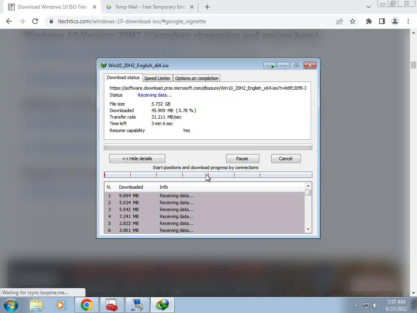Open the Chrome profile avatar
This screenshot has height=313, width=417.
[x=395, y=21]
